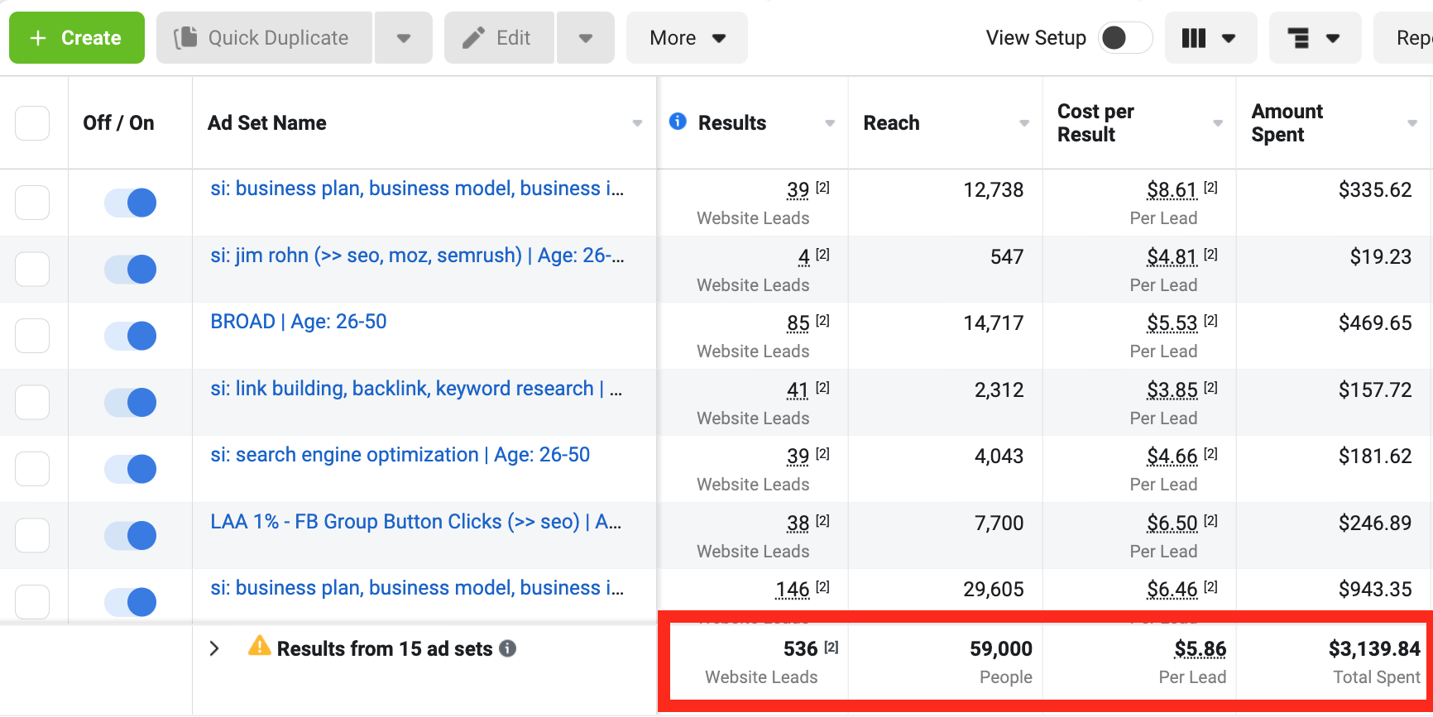Open dropdown arrow beside Edit
This screenshot has height=717, width=1433.
click(586, 38)
